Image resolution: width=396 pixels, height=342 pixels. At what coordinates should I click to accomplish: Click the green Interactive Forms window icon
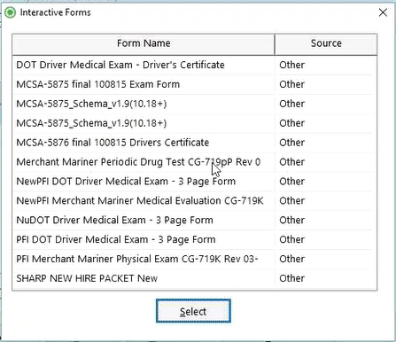pos(11,12)
